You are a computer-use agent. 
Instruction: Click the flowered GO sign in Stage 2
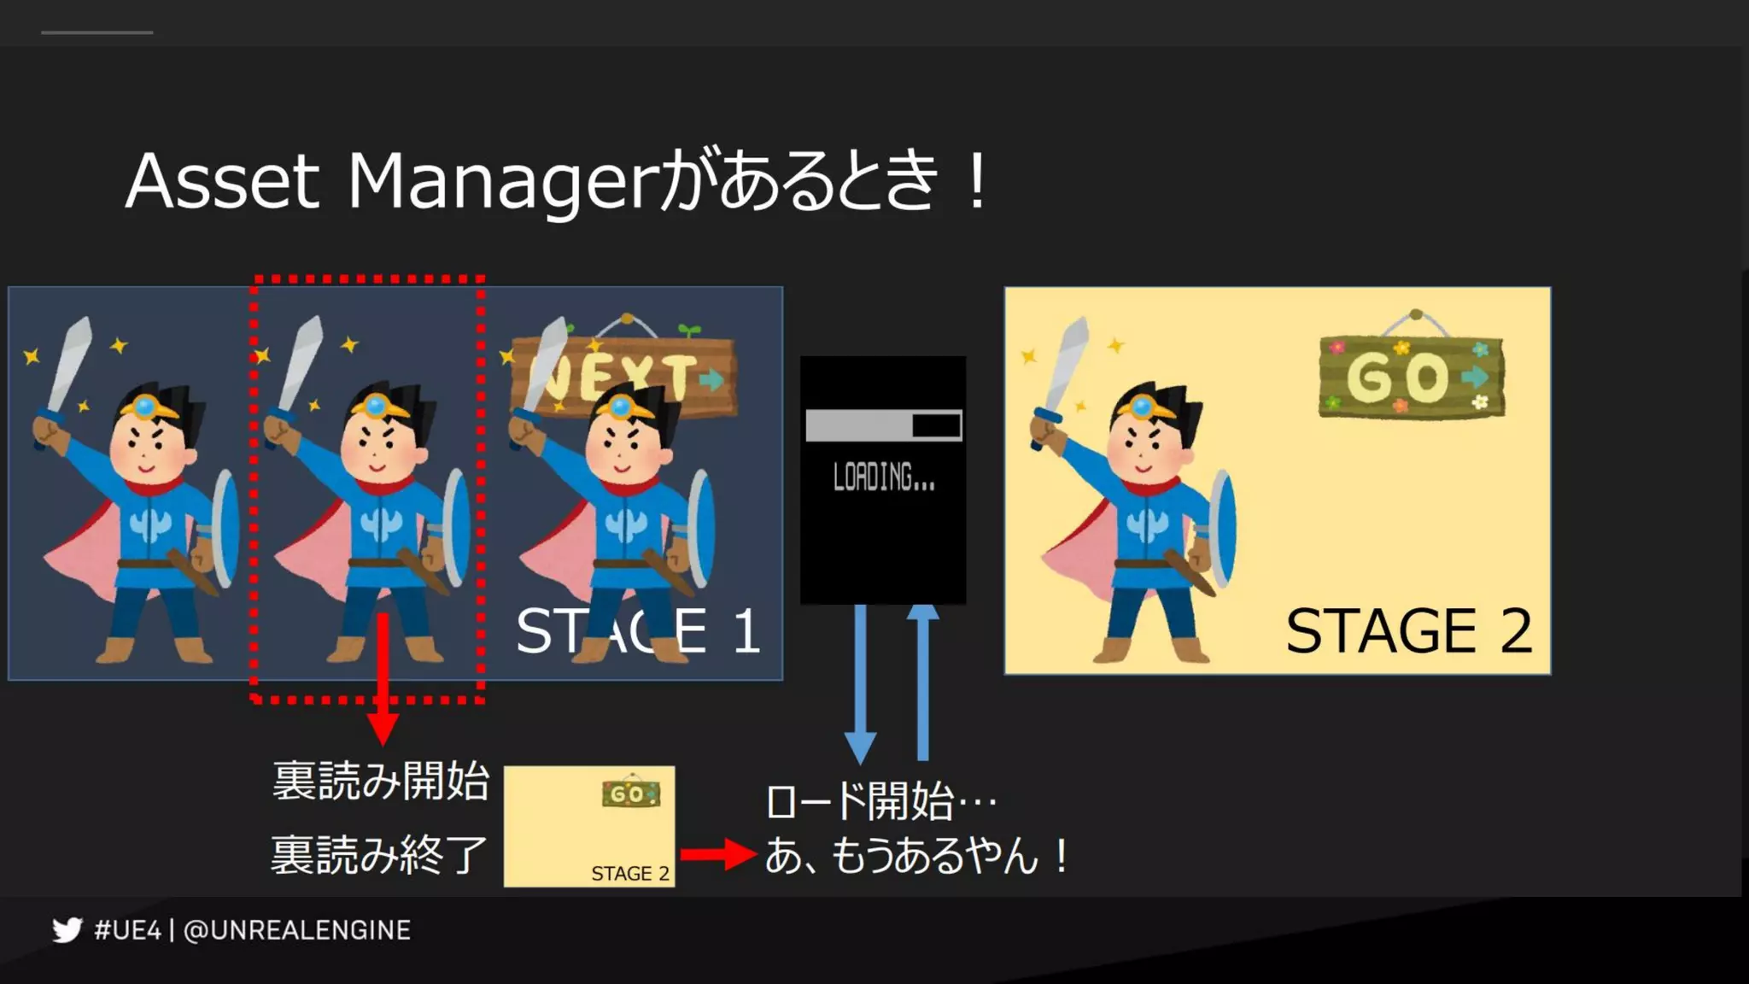(x=1412, y=377)
